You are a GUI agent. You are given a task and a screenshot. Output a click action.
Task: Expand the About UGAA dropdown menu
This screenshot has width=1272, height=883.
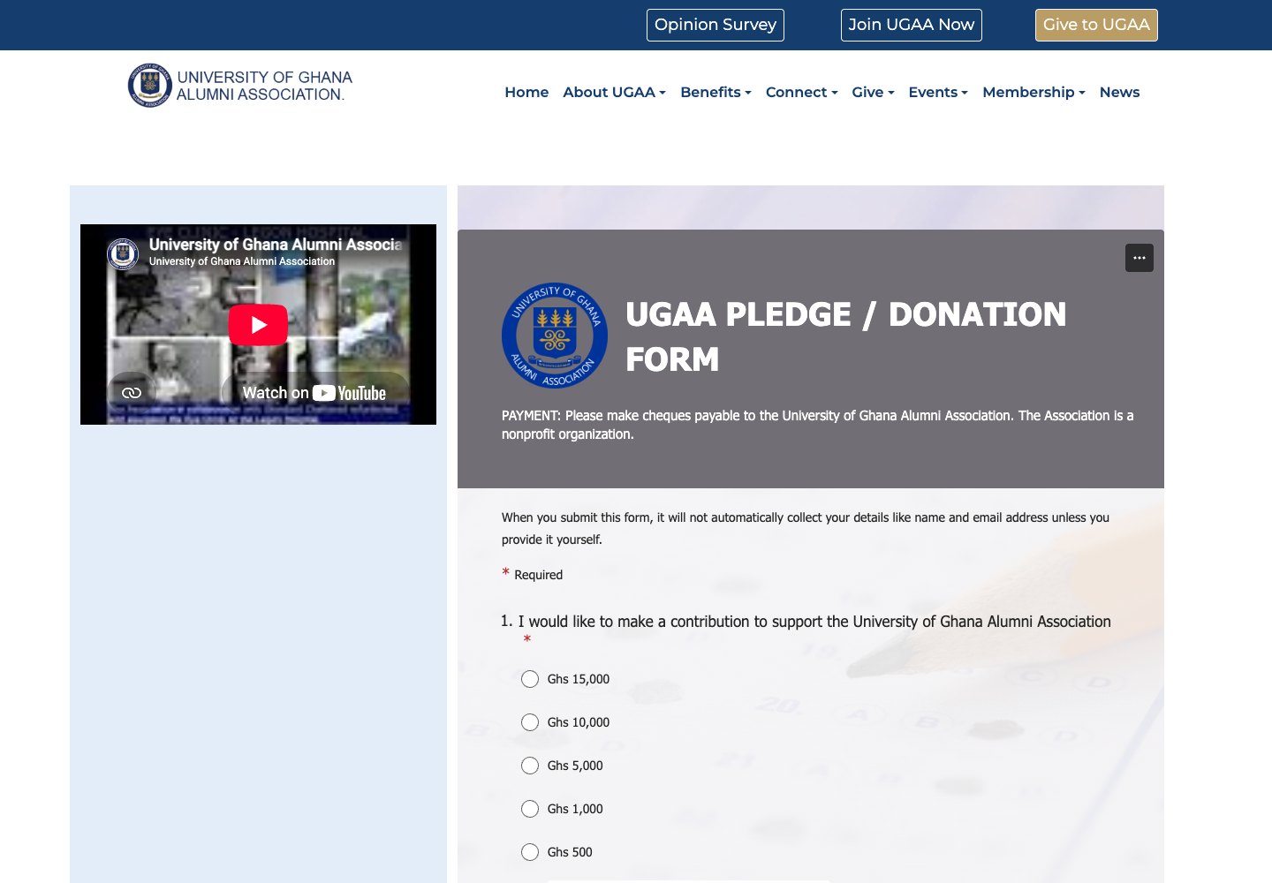point(615,92)
